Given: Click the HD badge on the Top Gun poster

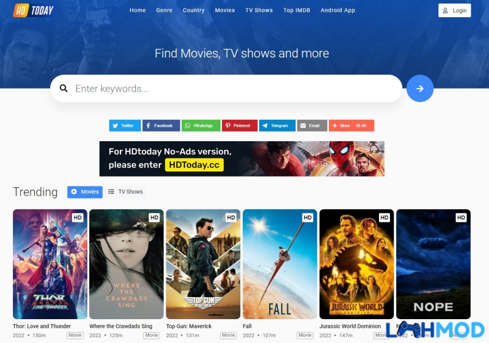Looking at the screenshot, I should pos(231,217).
